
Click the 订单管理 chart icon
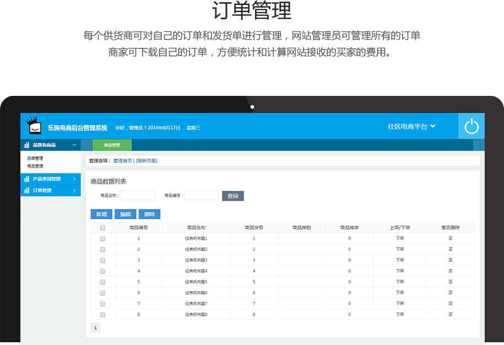click(x=26, y=191)
